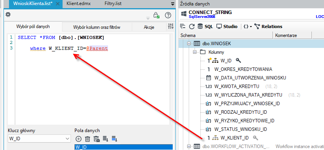Select the W_DATA_UTWORZENIA_WNIOSKU column
324x150 pixels.
point(250,78)
